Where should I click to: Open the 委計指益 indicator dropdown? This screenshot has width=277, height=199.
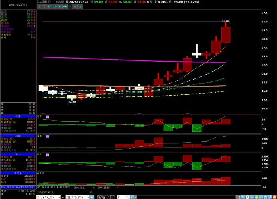[x=94, y=187]
